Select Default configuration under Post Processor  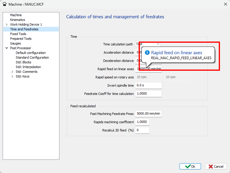pyautogui.click(x=30, y=53)
